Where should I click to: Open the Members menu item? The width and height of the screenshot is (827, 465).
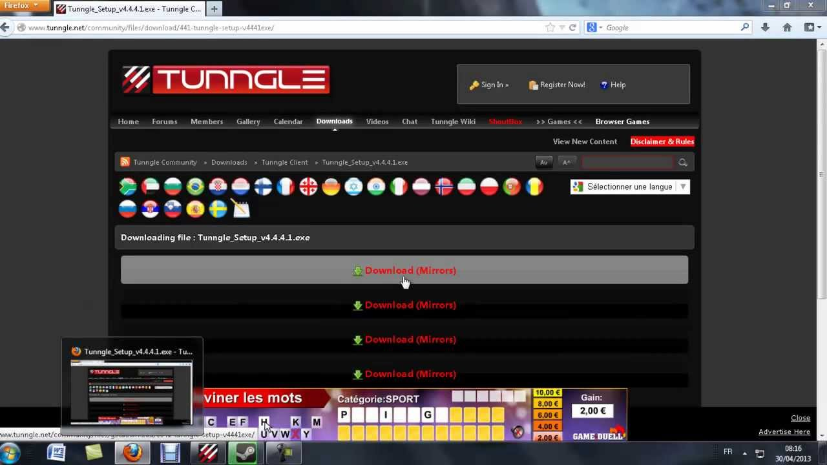point(207,121)
